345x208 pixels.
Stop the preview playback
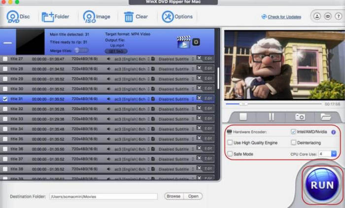[x=243, y=117]
